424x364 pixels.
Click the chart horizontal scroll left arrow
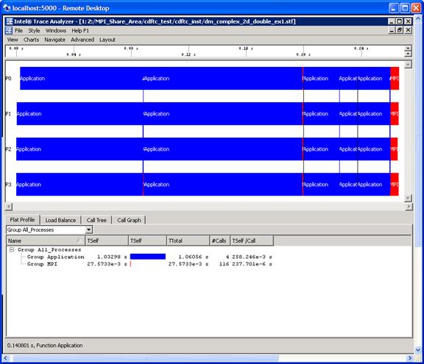click(9, 207)
